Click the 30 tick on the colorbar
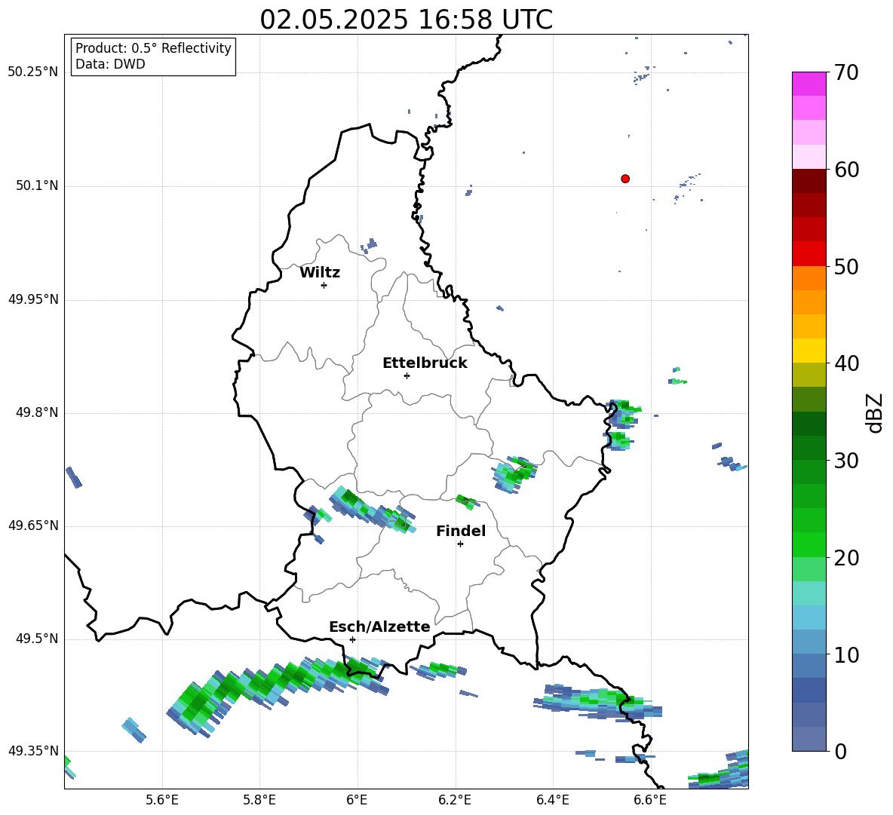 846,461
